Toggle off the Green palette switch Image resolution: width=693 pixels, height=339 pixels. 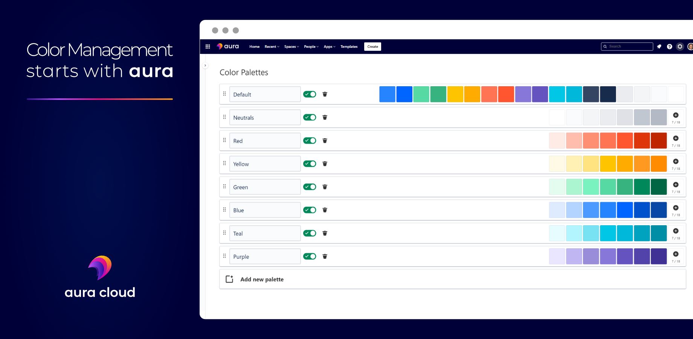tap(310, 187)
